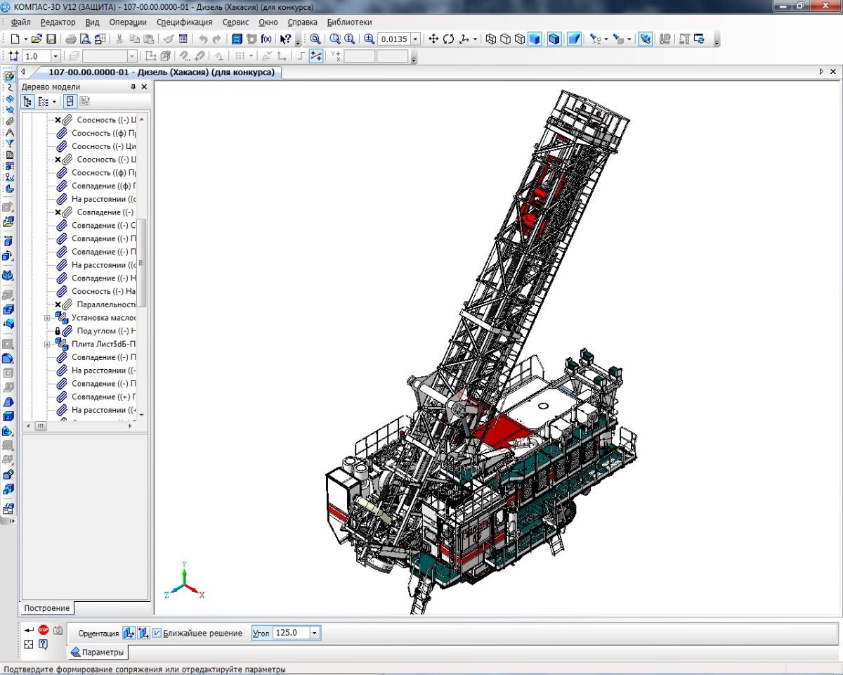This screenshot has height=675, width=843.
Task: Select the Pan (move view) tool
Action: [433, 39]
